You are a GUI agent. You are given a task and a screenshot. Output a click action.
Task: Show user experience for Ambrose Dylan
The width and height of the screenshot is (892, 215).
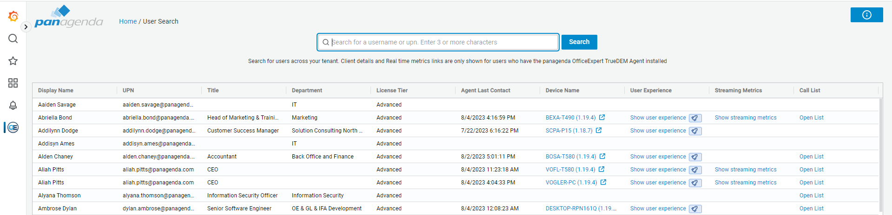point(658,209)
